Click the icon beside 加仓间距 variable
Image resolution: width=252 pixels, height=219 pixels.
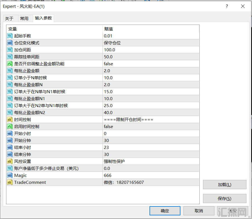coord(10,50)
